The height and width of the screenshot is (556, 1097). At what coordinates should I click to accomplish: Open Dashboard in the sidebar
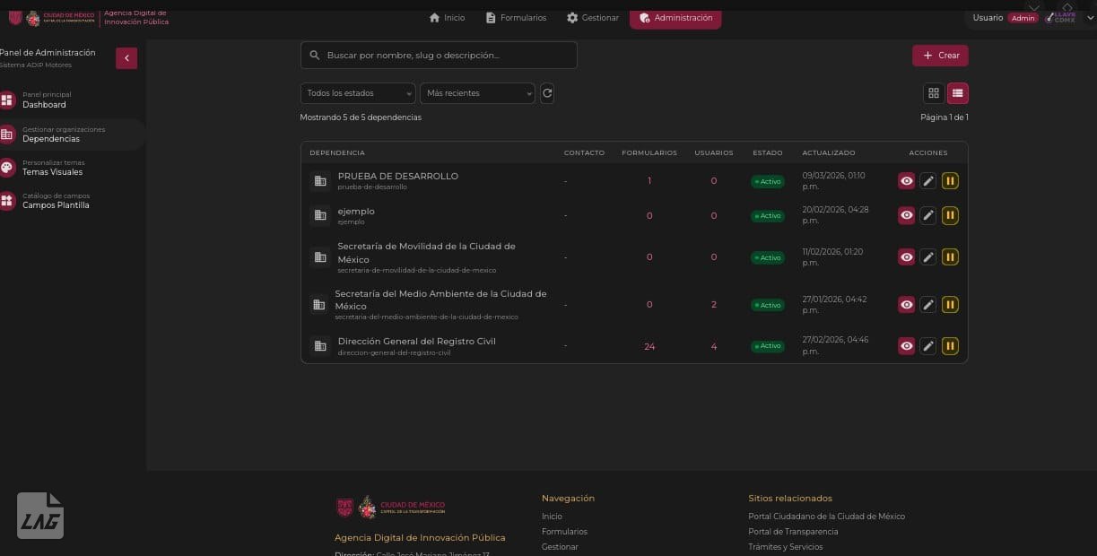(70, 100)
